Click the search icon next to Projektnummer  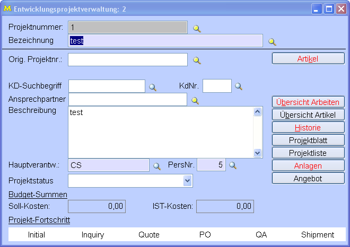(x=197, y=29)
